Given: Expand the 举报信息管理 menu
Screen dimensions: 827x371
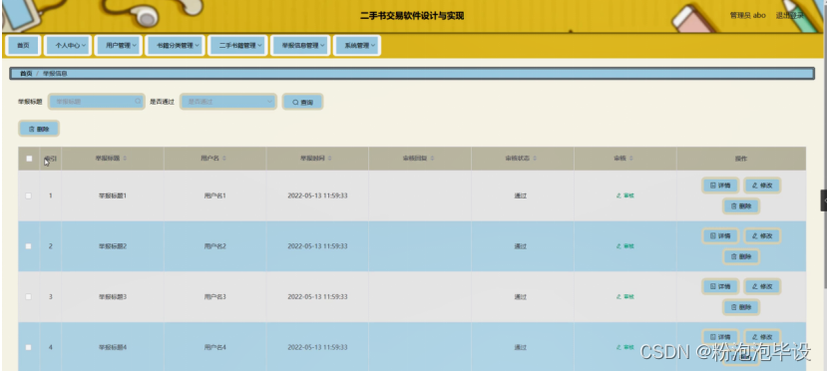Looking at the screenshot, I should tap(300, 45).
